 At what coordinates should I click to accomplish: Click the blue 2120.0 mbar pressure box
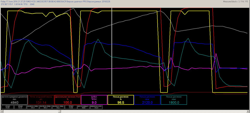pos(147,100)
